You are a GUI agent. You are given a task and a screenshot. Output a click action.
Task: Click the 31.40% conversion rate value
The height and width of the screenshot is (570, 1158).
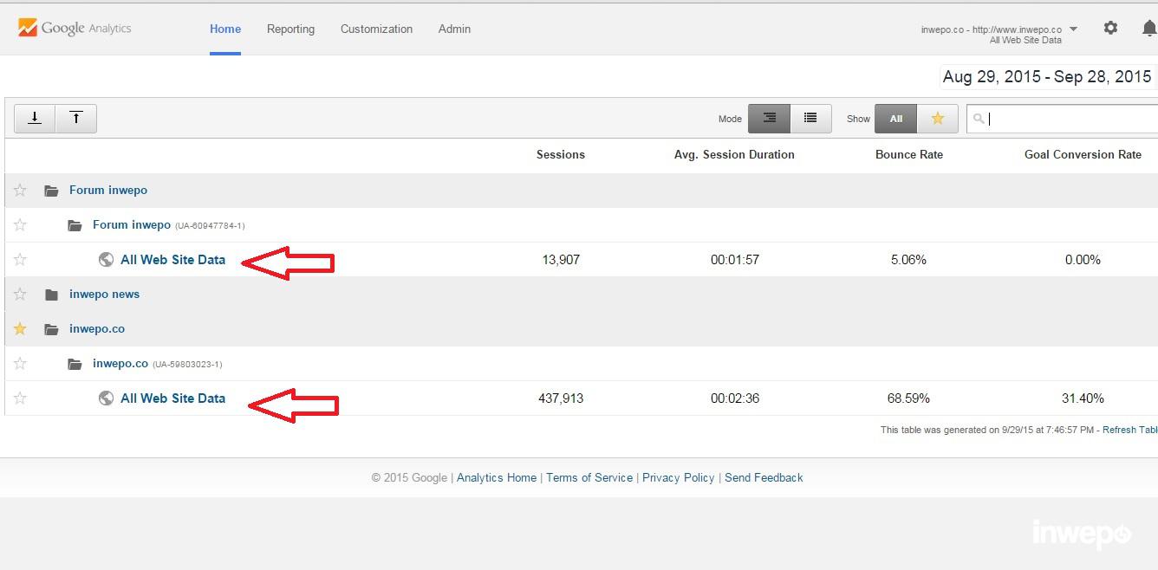pos(1083,398)
